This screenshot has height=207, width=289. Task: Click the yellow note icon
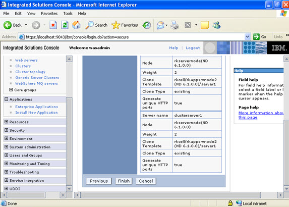click(x=205, y=25)
